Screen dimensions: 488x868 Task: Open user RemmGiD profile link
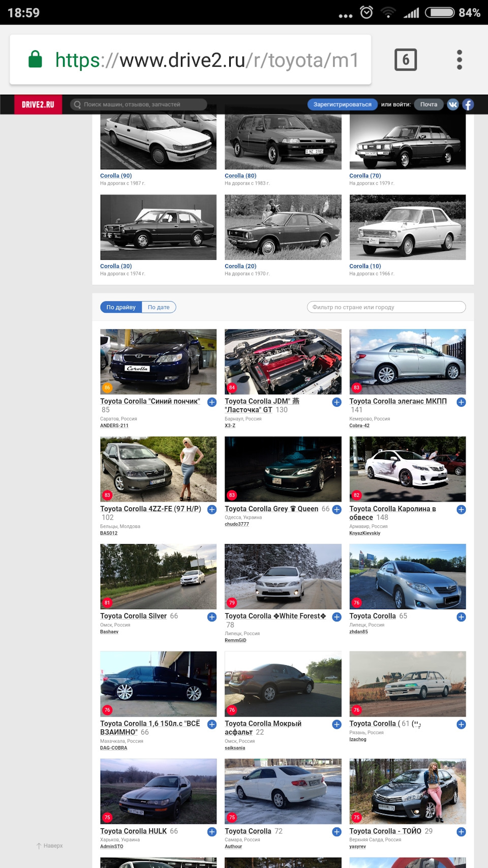[x=235, y=640]
